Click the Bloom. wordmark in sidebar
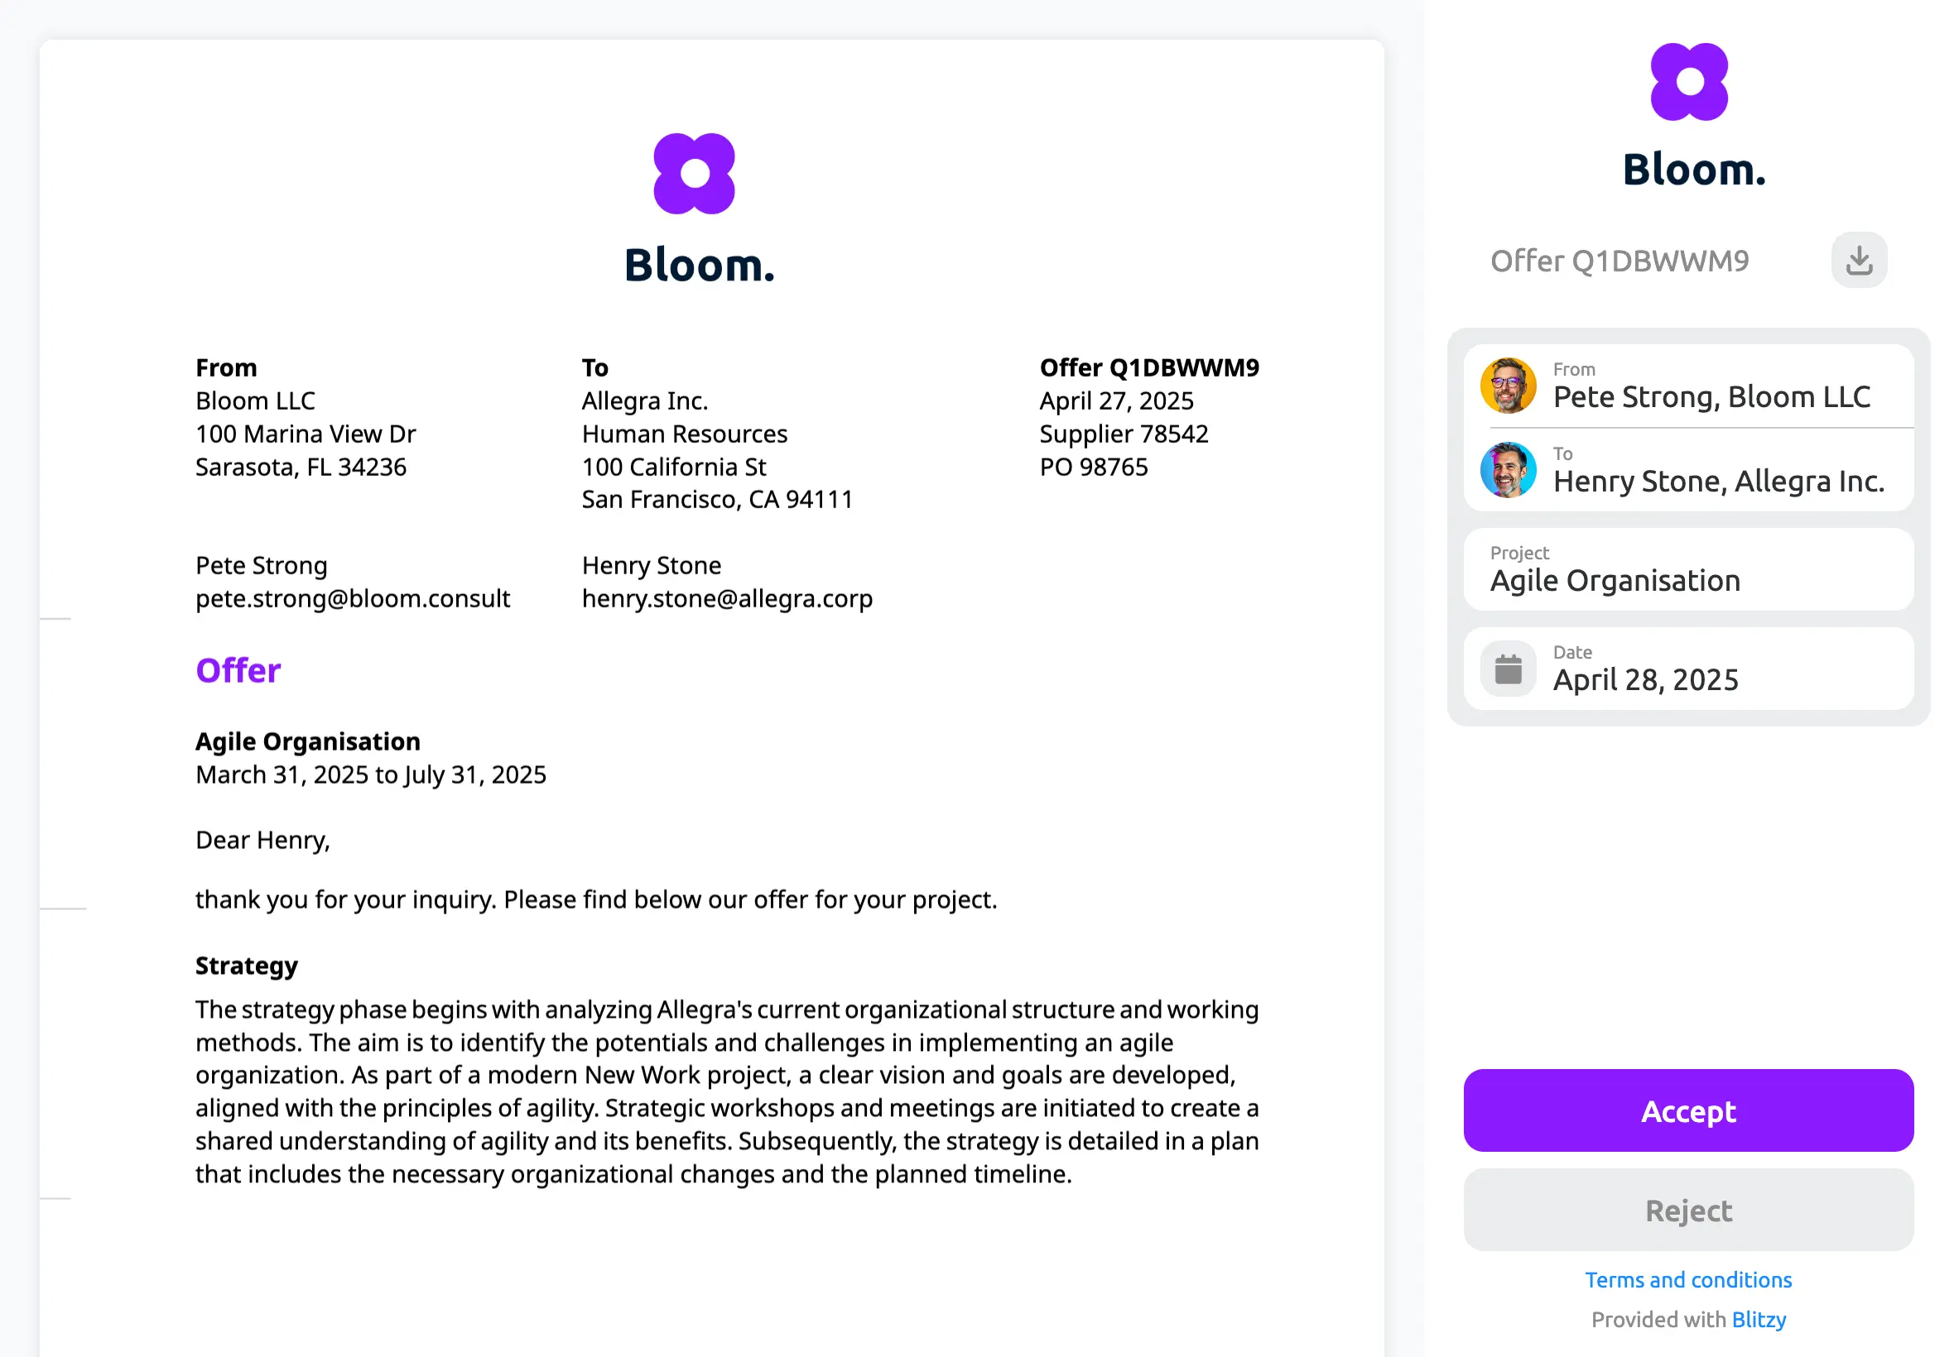The image size is (1954, 1357). pos(1693,169)
